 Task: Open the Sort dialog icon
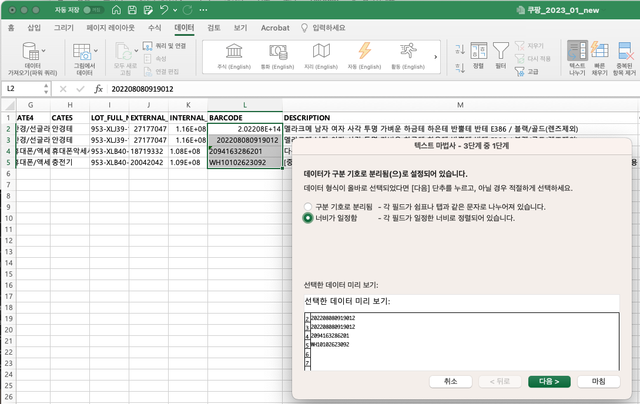click(478, 52)
